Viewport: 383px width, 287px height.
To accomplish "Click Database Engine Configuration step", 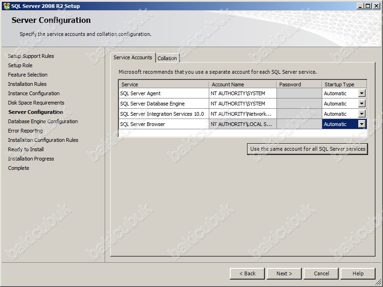I will (x=43, y=121).
